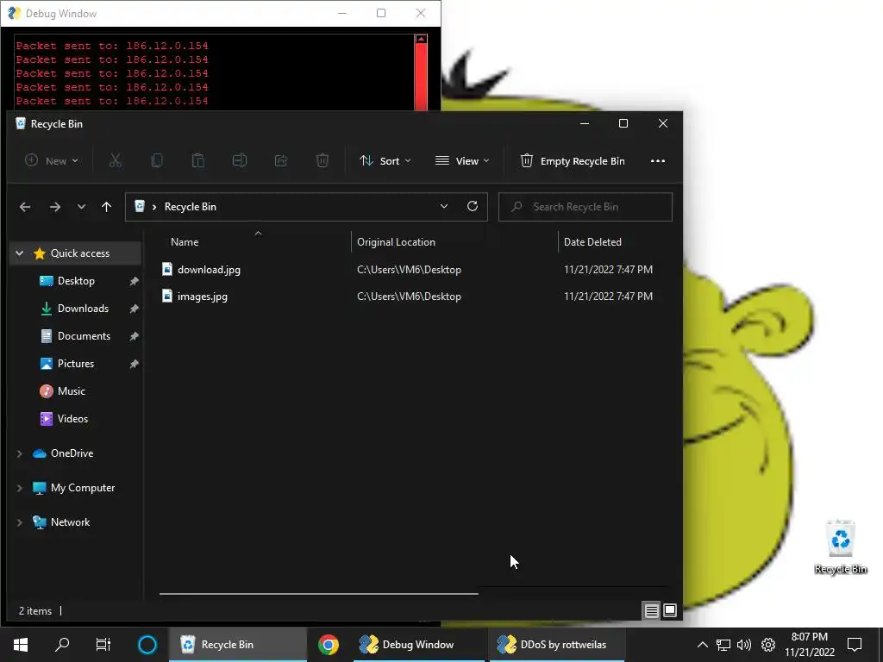Expand the OneDrive tree node

pos(20,453)
